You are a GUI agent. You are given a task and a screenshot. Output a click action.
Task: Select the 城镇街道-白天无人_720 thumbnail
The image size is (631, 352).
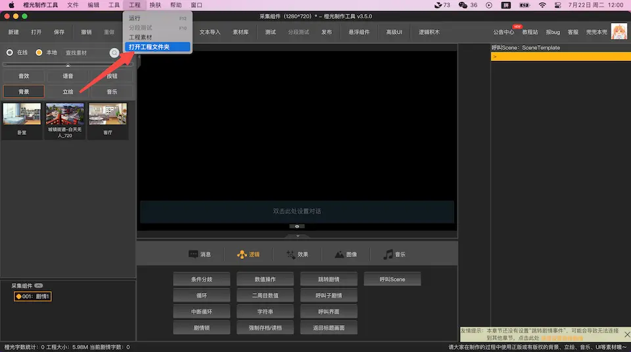point(65,121)
